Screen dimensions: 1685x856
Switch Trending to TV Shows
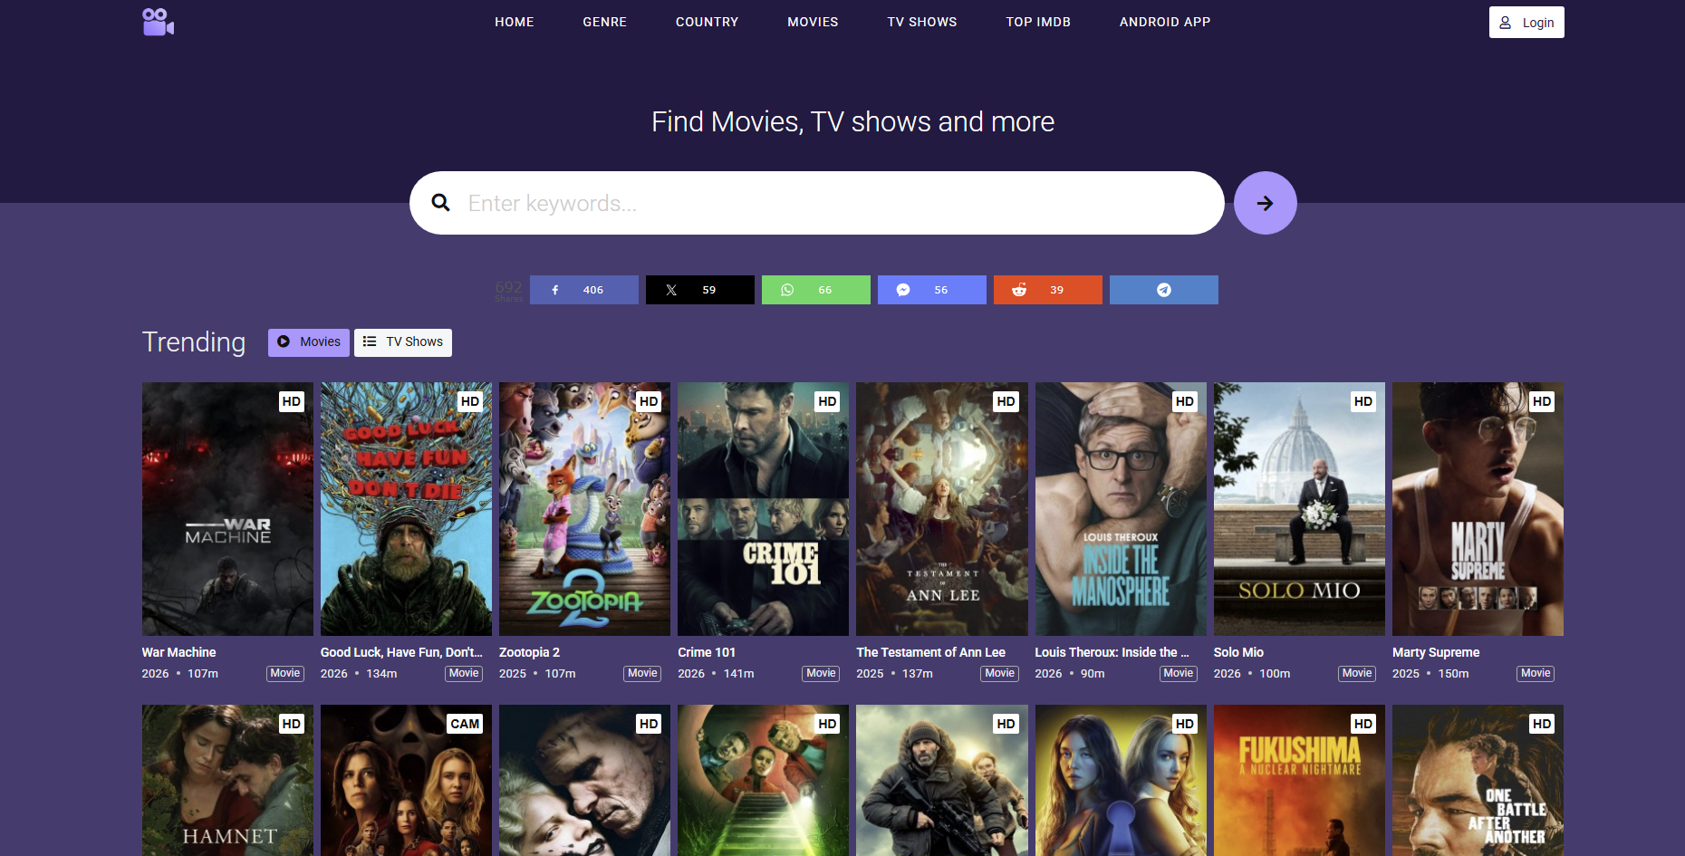(403, 342)
